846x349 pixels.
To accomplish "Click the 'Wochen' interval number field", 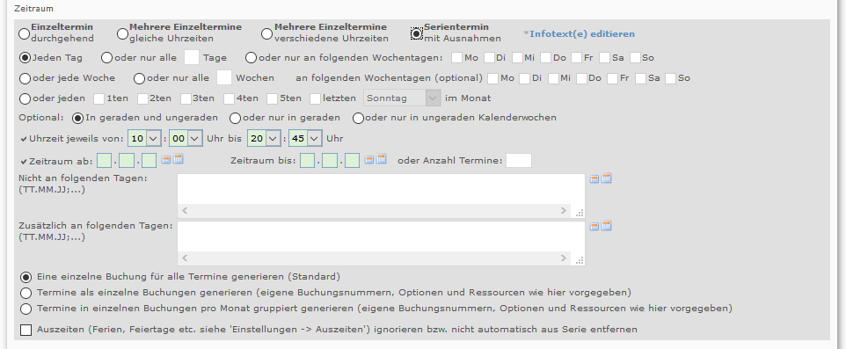I will [x=224, y=77].
